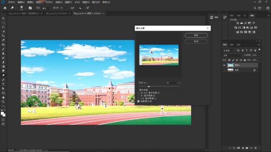Select the Eraser tool
This screenshot has height=152, width=271.
(3, 62)
